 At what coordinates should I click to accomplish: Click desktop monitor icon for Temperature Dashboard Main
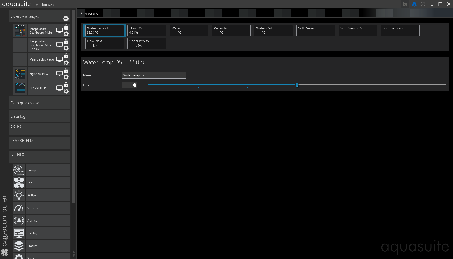[59, 31]
